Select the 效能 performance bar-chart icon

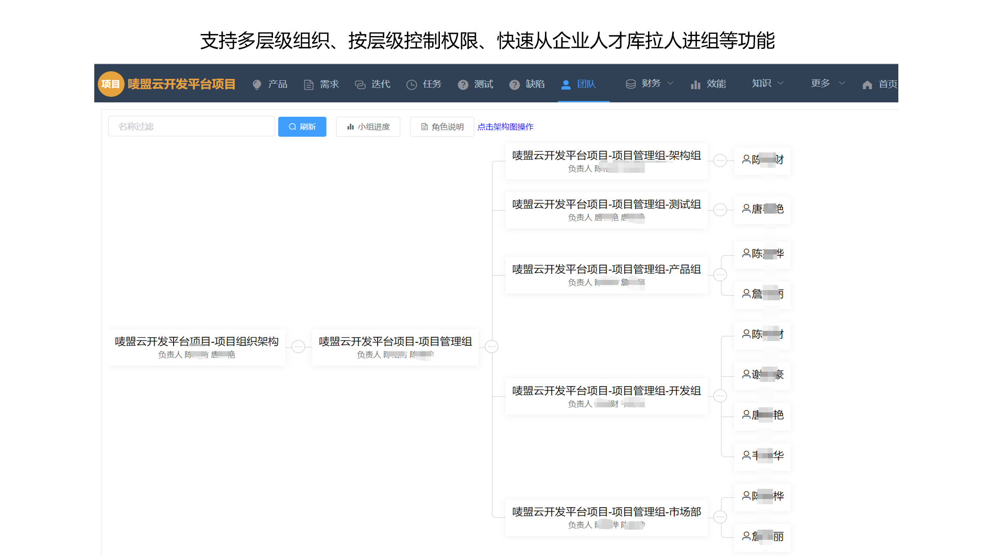click(695, 84)
